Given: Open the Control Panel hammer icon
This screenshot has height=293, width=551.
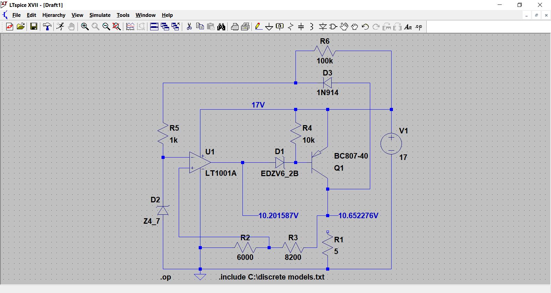Looking at the screenshot, I should point(47,27).
